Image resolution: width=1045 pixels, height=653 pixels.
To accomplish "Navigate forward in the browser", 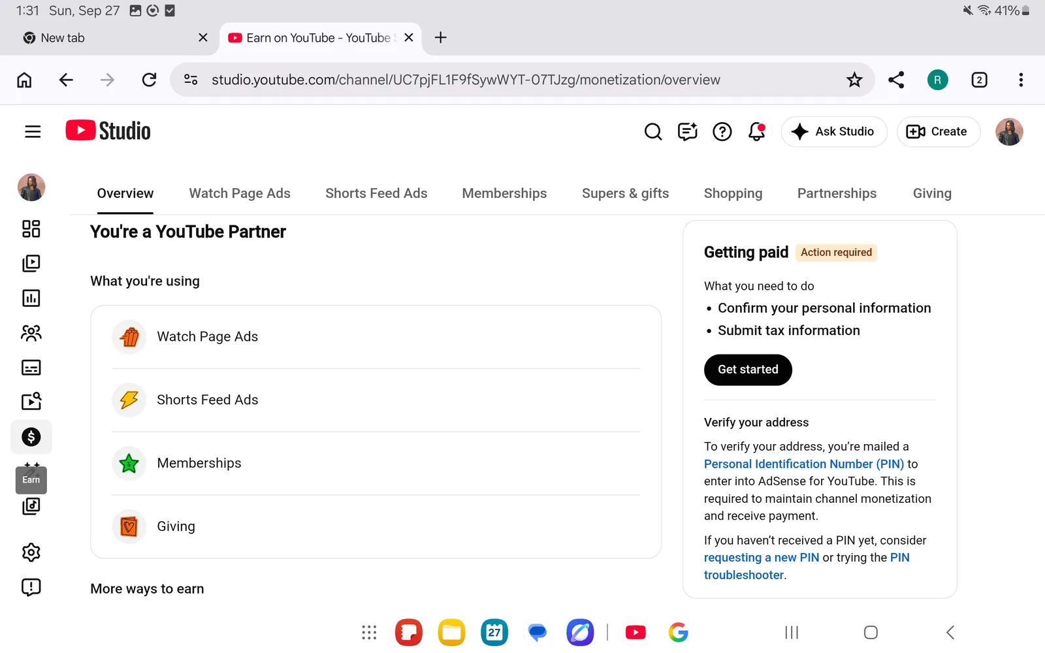I will [x=107, y=80].
